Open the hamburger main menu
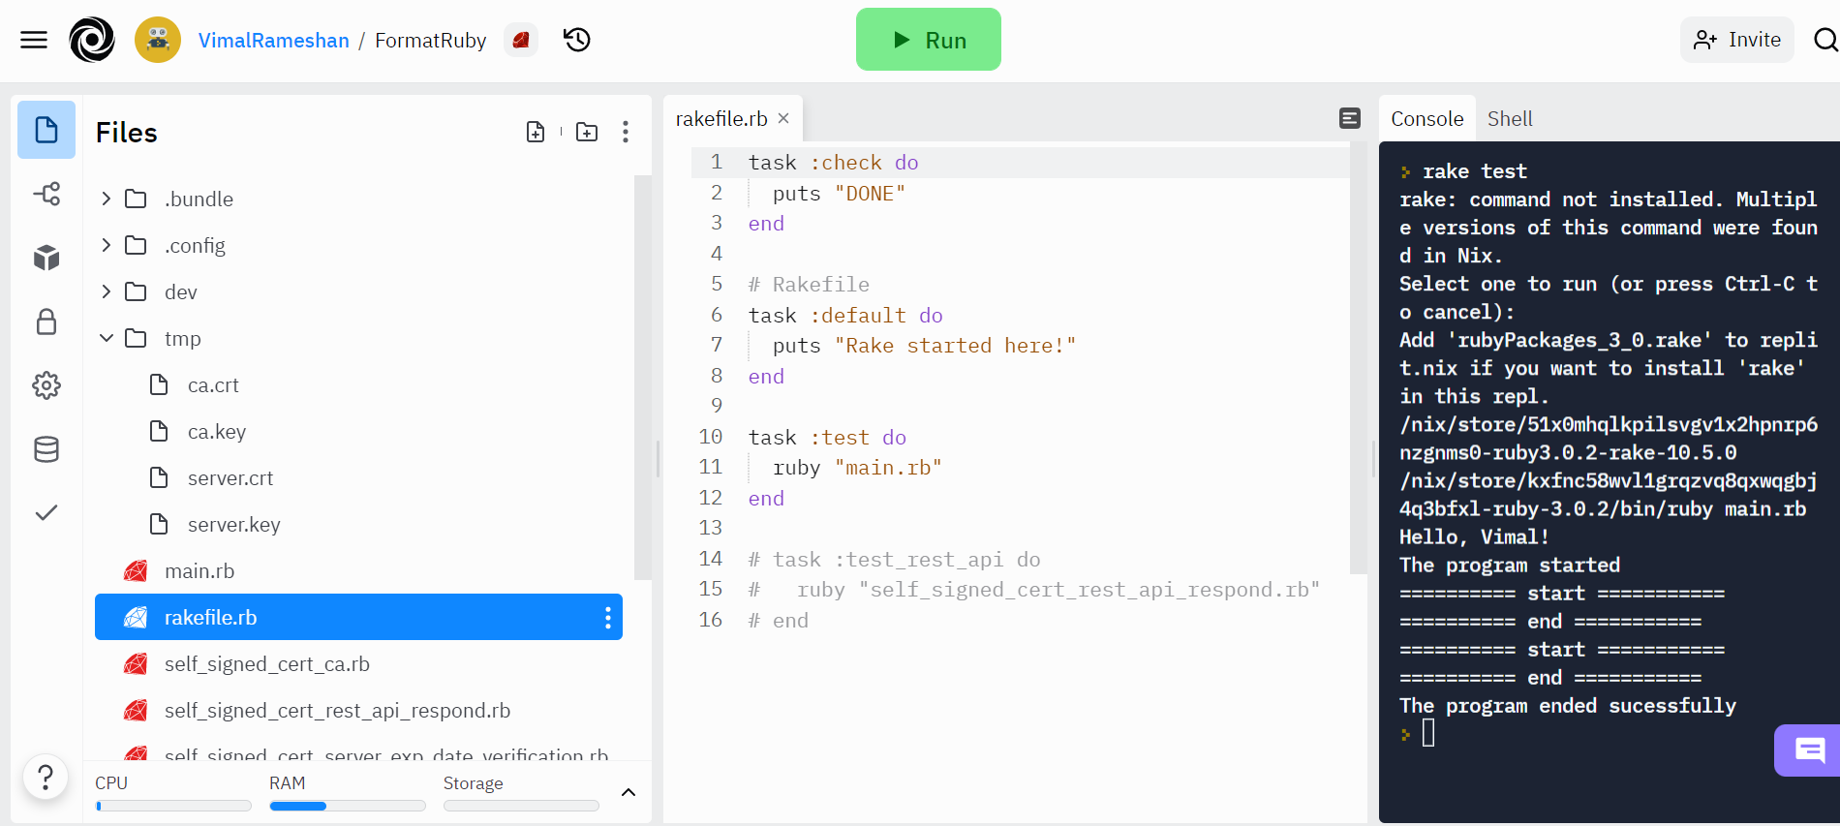The image size is (1840, 826). tap(34, 40)
